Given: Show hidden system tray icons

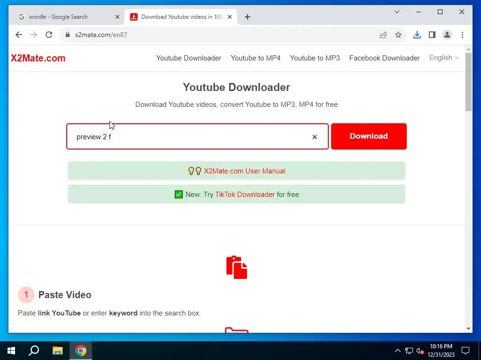Looking at the screenshot, I should [x=397, y=351].
